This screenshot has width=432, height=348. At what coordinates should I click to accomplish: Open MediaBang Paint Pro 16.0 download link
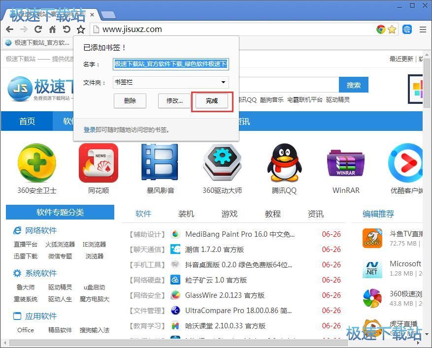[240, 234]
